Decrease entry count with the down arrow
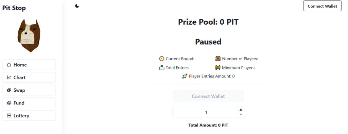Image resolution: width=348 pixels, height=134 pixels. point(241,114)
